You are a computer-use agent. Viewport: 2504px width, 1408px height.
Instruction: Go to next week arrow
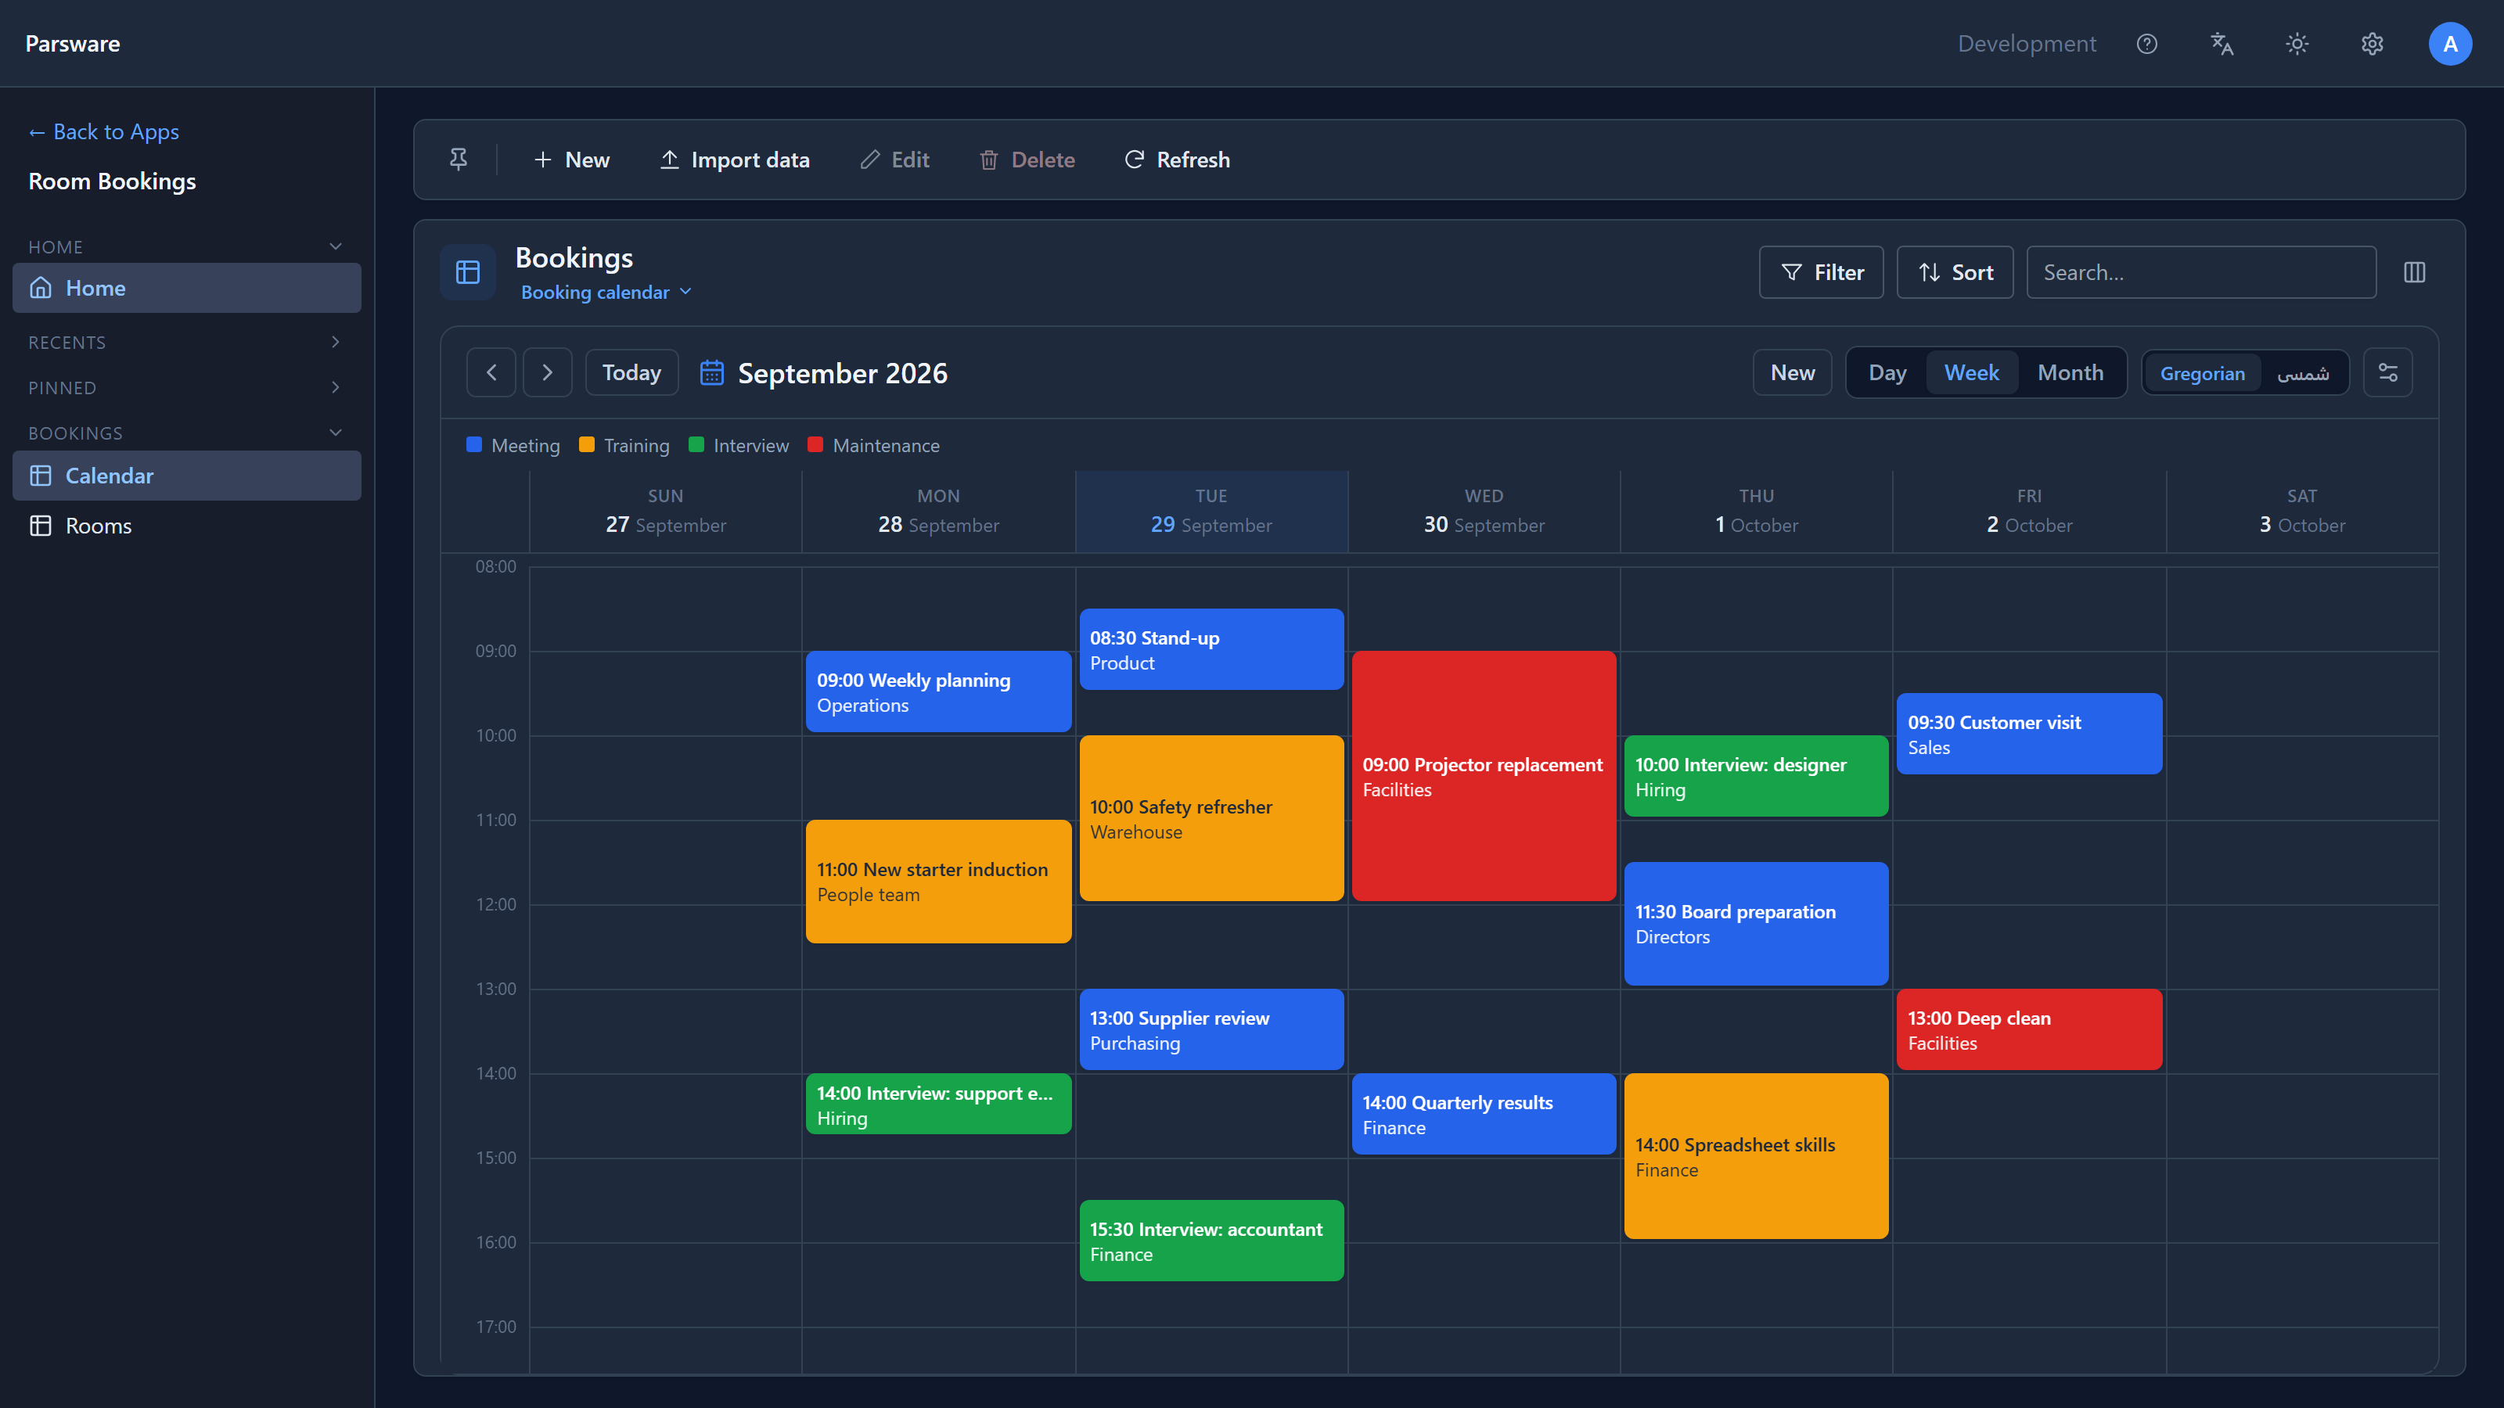pyautogui.click(x=547, y=372)
